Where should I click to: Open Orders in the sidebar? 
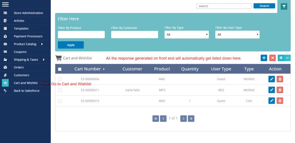[19, 67]
